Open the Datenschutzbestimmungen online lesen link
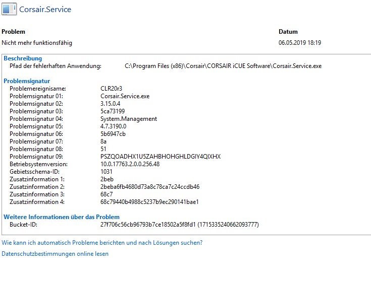The image size is (371, 281). [55, 254]
